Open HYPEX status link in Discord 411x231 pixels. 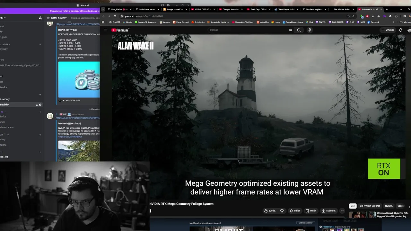(78, 24)
